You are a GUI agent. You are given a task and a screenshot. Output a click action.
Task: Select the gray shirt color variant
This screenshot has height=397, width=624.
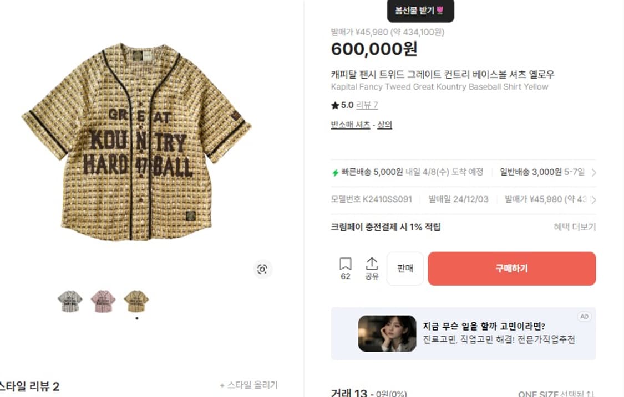[x=70, y=301]
